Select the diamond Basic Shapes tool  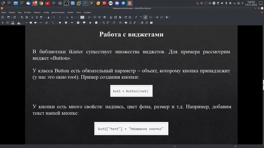60,23
